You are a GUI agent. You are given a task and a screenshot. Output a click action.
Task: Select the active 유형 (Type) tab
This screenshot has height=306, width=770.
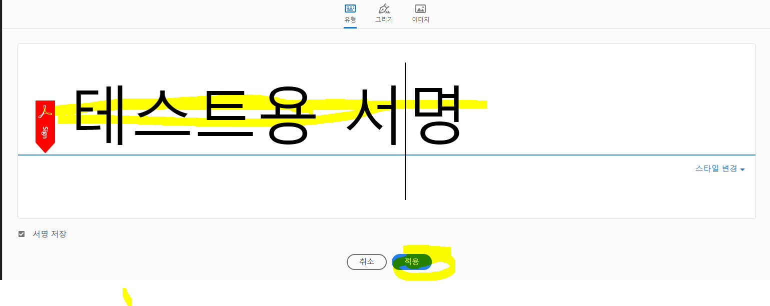(x=350, y=13)
